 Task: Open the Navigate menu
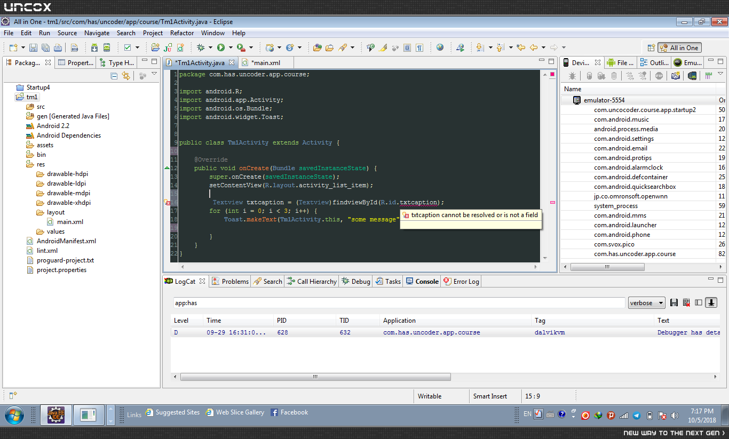click(x=97, y=33)
